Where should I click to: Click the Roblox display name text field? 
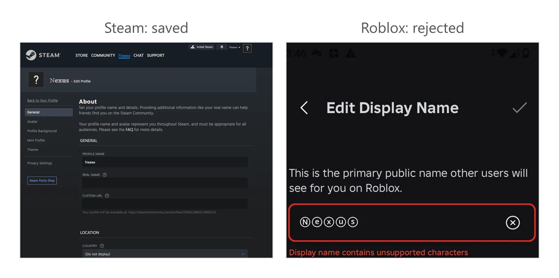412,222
